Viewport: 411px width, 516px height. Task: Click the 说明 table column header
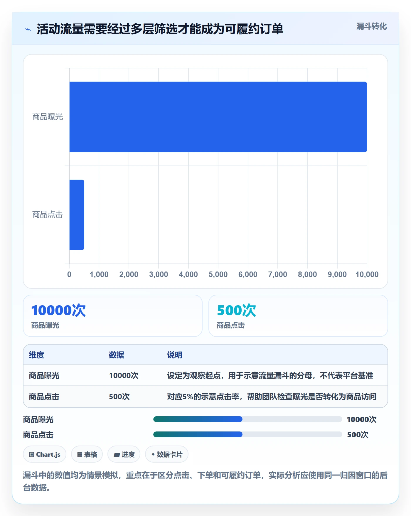coord(175,355)
